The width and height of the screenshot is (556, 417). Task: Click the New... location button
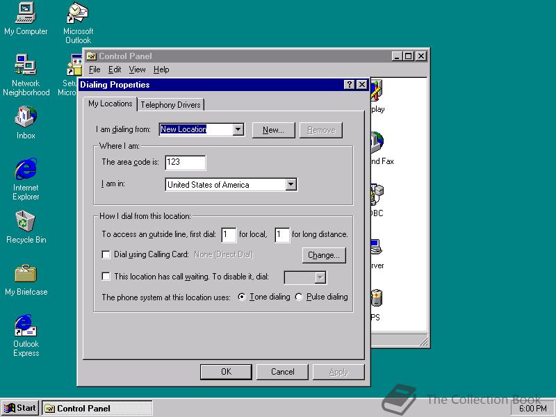273,130
